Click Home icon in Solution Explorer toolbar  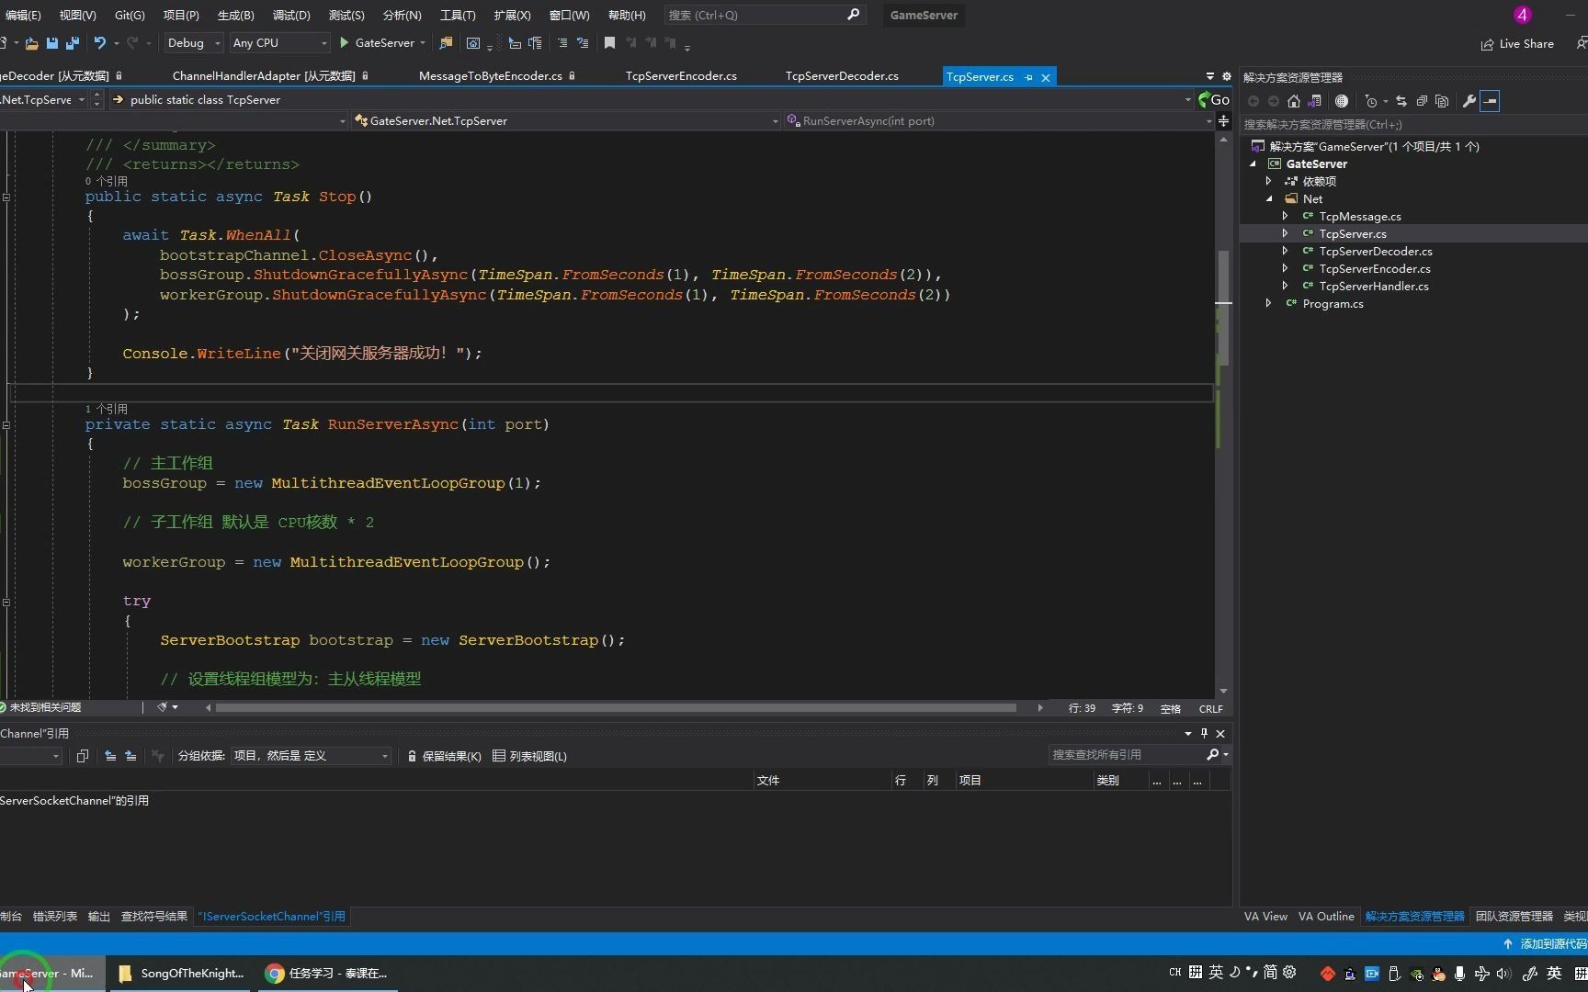coord(1294,101)
